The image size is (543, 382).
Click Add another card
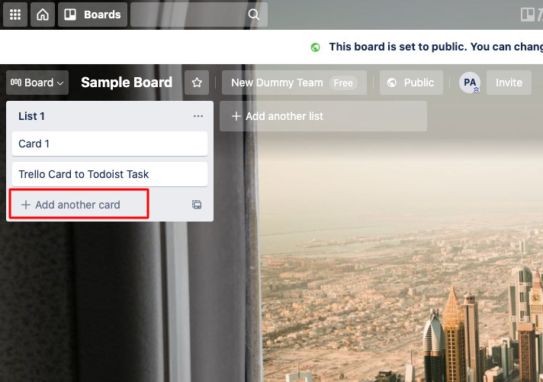[x=78, y=205]
